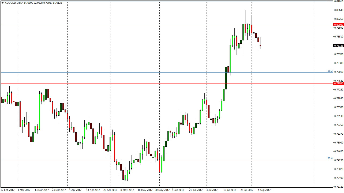Image resolution: width=344 pixels, height=193 pixels.
Task: Click the 1 Mar 2017 date label
Action: (24, 190)
